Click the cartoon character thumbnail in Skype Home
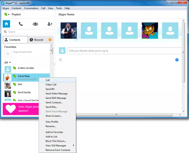The image size is (189, 153). 150,31
